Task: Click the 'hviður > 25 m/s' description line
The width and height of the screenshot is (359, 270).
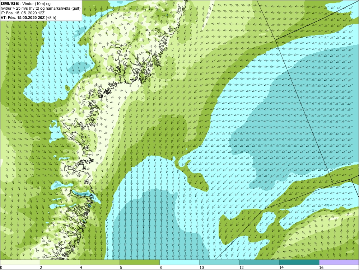Action: (41, 8)
